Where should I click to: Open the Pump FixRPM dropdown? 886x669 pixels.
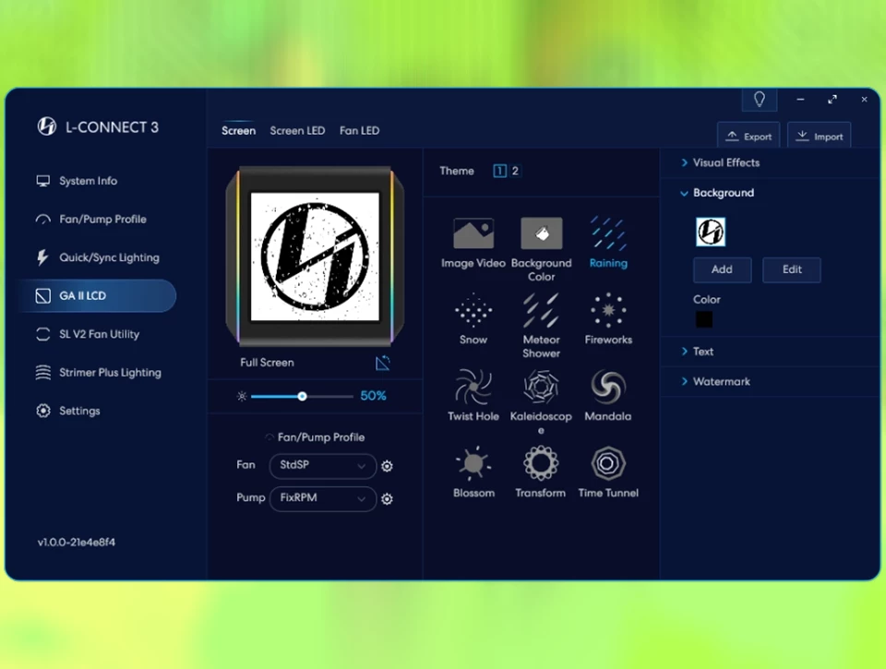(322, 498)
